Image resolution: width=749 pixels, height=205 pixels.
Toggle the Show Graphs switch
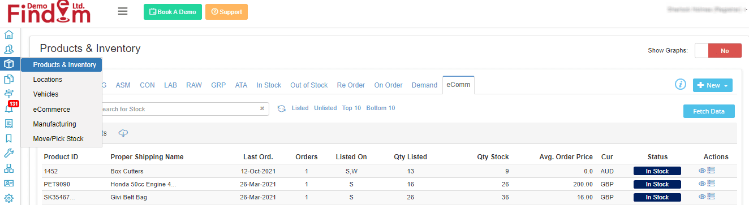[718, 50]
